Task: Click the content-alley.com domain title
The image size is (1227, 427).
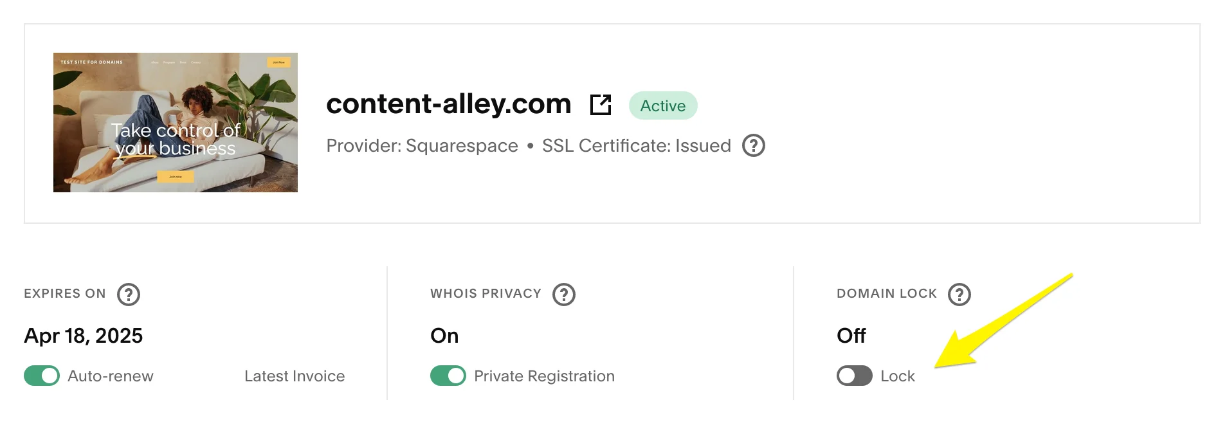Action: pyautogui.click(x=448, y=104)
